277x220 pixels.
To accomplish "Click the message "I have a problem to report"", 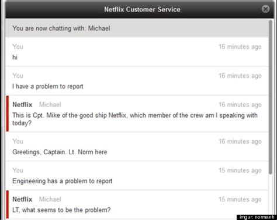I will [48, 86].
